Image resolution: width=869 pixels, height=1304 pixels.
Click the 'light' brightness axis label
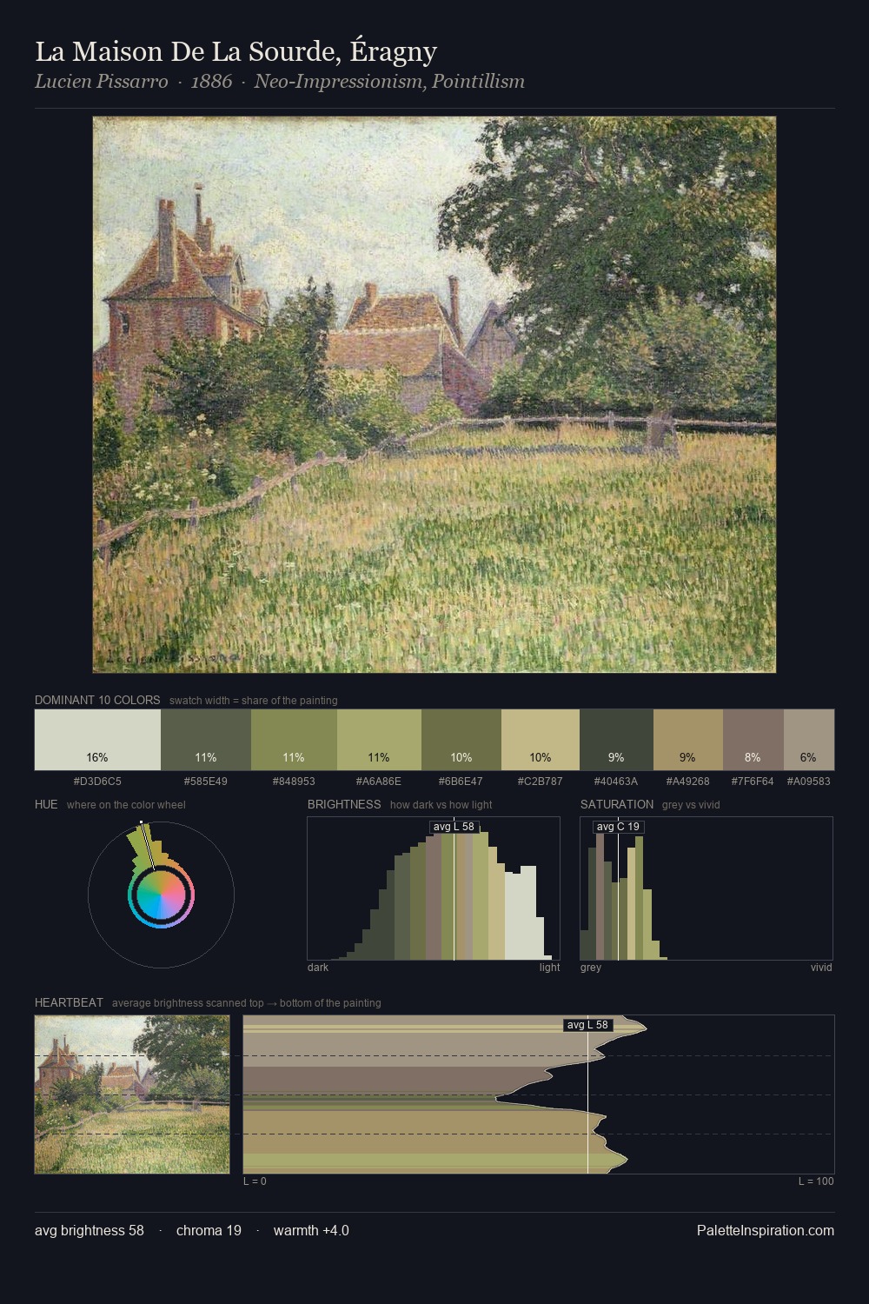(549, 968)
